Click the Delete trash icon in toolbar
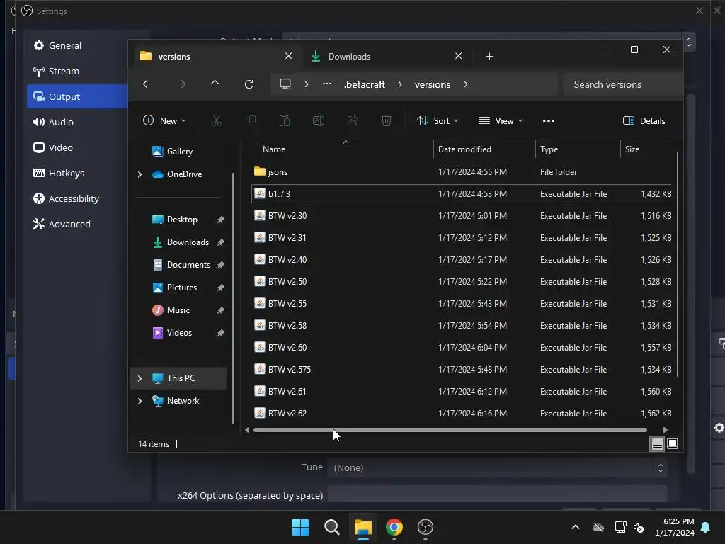725x544 pixels. pos(386,120)
